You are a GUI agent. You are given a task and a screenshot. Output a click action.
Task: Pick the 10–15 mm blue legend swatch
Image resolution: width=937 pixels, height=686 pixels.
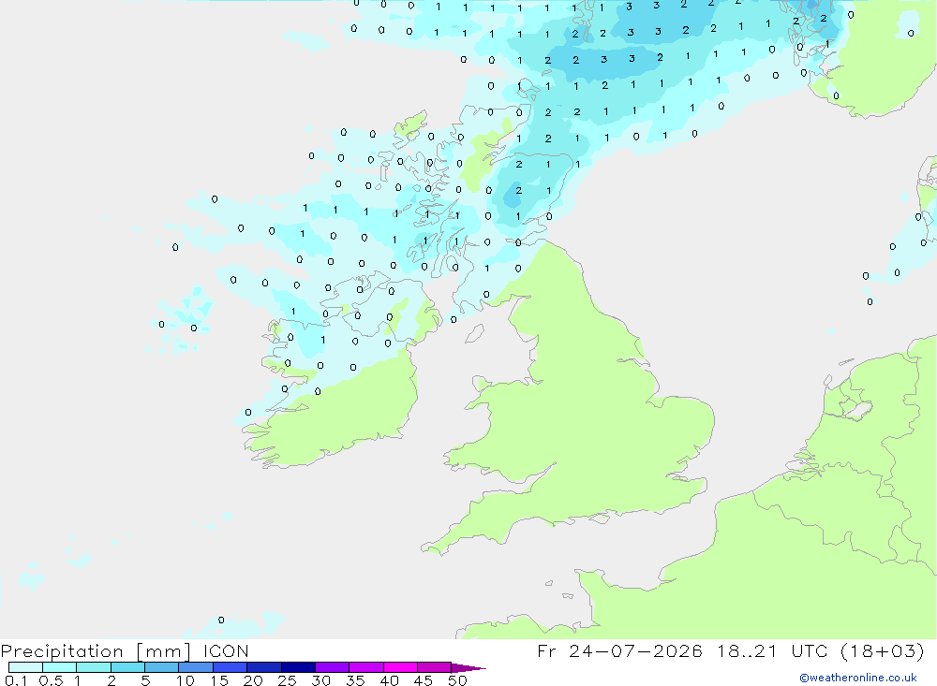pos(196,667)
